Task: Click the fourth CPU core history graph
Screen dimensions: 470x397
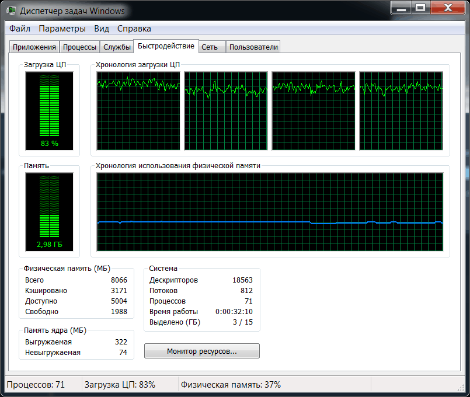Action: click(401, 111)
